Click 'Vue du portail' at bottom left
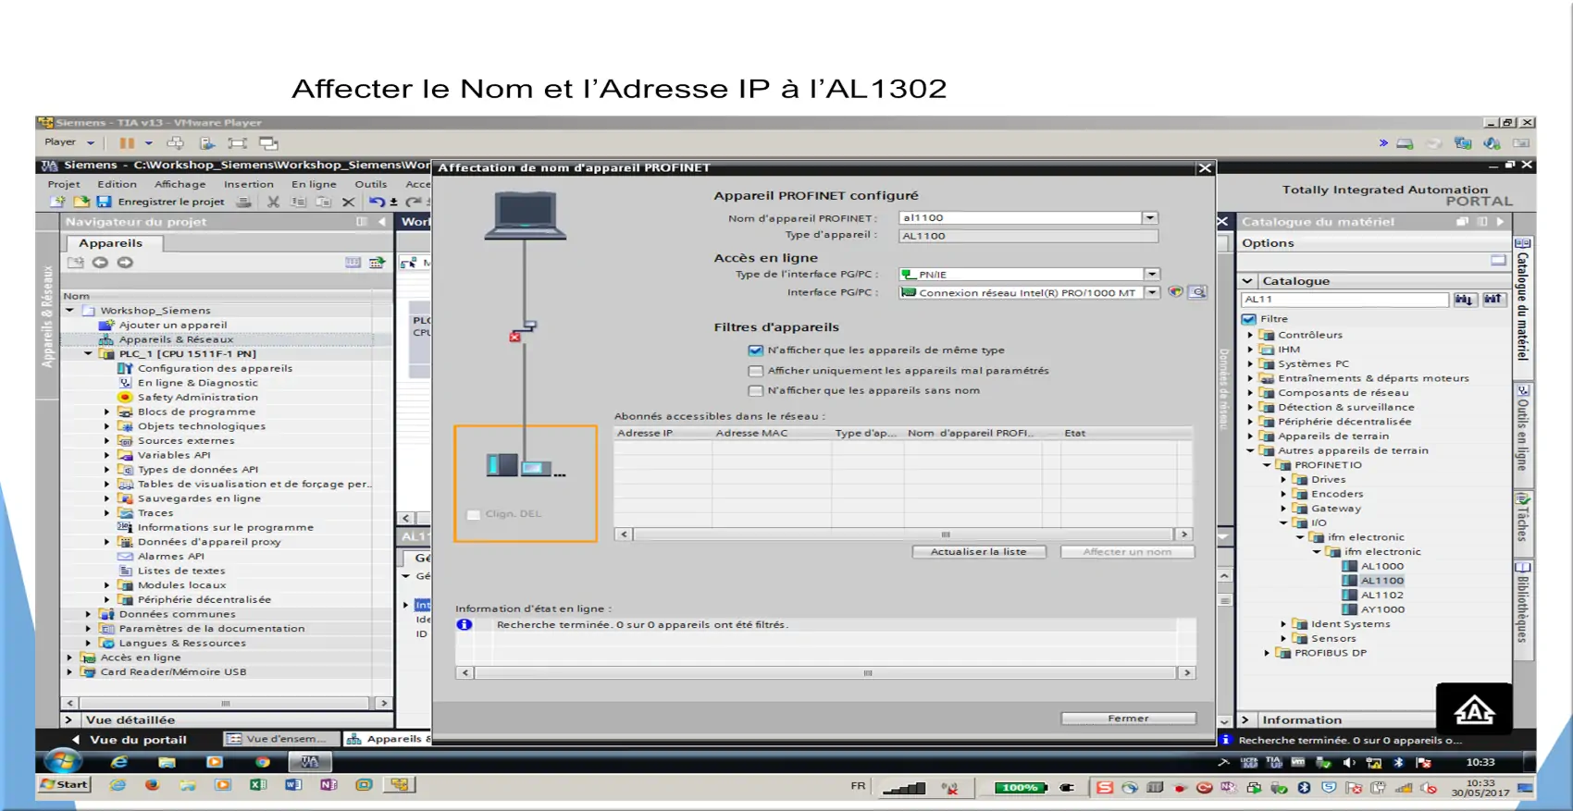1573x811 pixels. coord(138,740)
